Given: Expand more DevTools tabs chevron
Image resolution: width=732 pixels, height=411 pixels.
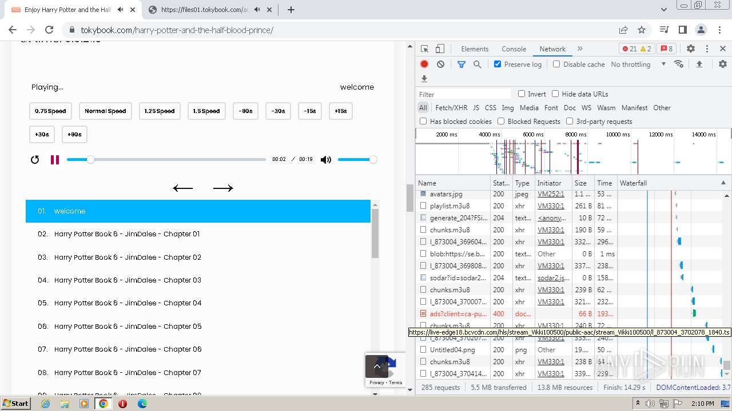Looking at the screenshot, I should pyautogui.click(x=580, y=49).
